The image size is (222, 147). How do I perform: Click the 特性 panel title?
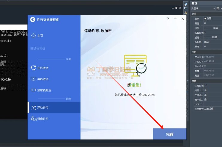[194, 3]
